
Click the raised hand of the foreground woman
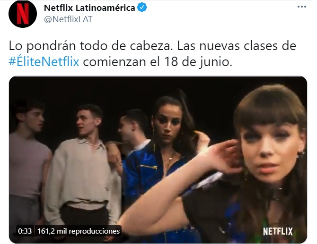pos(224,156)
